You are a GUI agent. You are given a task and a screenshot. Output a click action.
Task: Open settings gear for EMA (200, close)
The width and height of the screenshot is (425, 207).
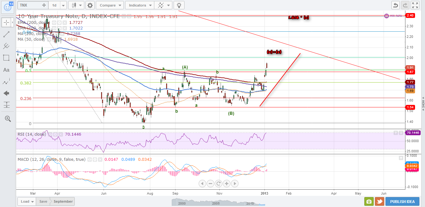tap(59, 23)
